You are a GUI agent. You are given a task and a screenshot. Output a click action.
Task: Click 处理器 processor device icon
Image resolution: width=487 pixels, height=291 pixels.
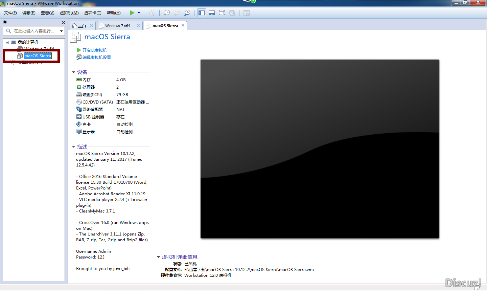[79, 87]
